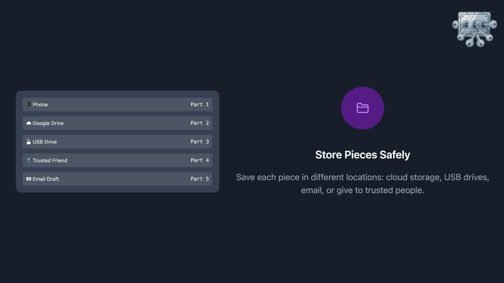This screenshot has width=504, height=283.
Task: Select the Email Draft row
Action: pos(117,179)
